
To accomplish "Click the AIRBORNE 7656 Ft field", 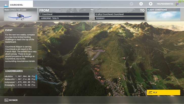I will (x=64, y=18).
